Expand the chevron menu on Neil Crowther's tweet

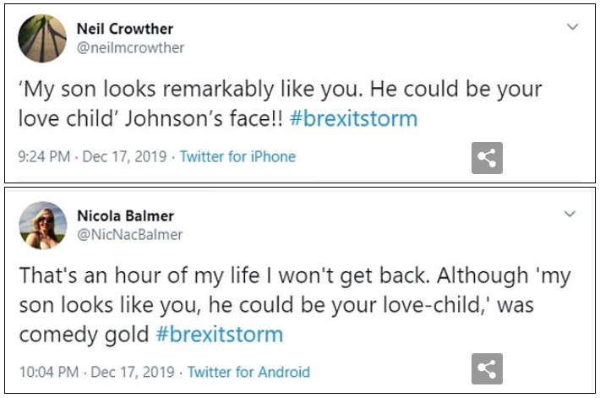[572, 27]
